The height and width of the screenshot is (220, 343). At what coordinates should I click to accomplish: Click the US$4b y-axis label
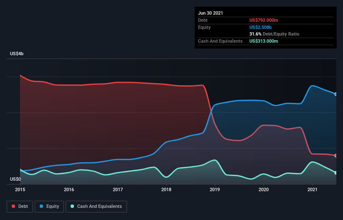pyautogui.click(x=17, y=54)
